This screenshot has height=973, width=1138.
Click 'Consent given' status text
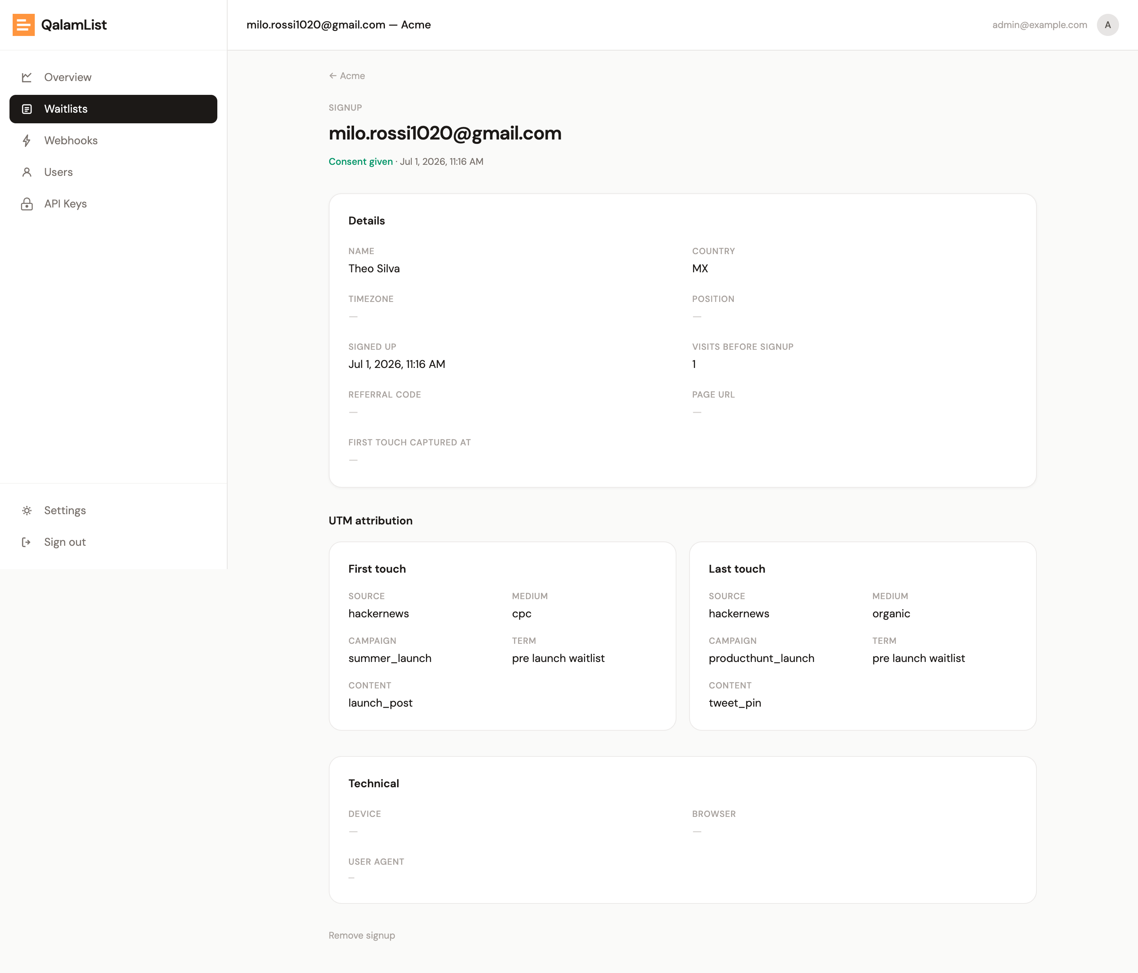pos(361,162)
